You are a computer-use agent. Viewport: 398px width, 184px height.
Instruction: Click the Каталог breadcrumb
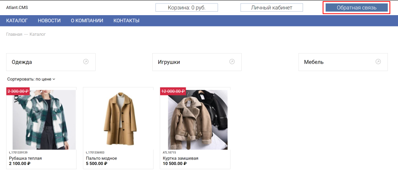(x=38, y=34)
